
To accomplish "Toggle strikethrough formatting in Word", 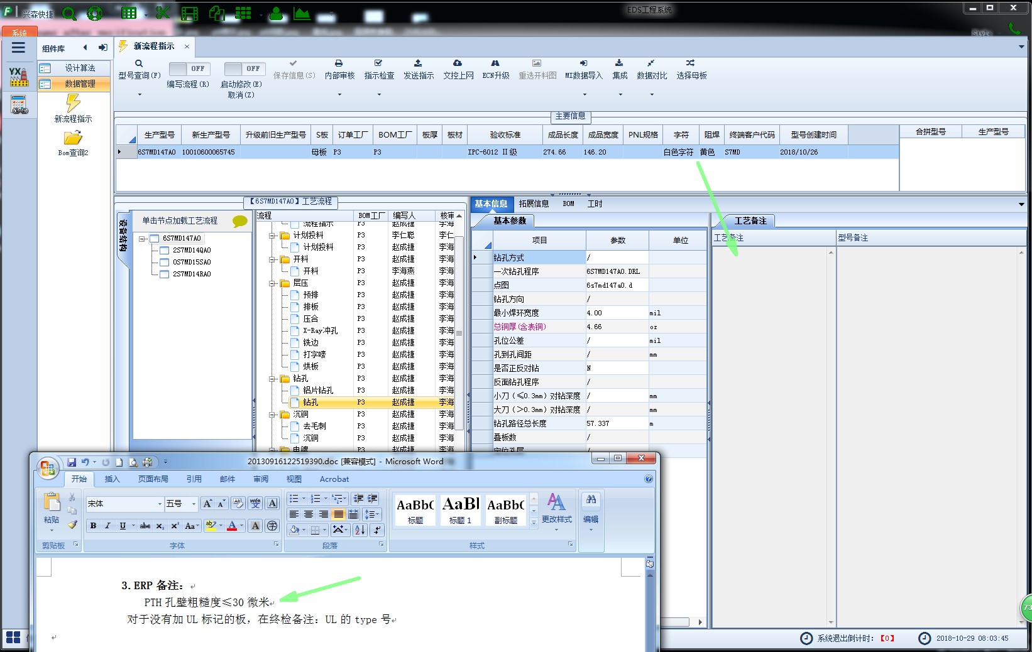I will point(145,526).
